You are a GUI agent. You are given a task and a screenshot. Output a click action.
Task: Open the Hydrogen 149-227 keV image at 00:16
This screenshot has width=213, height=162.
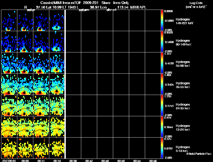pos(57,20)
